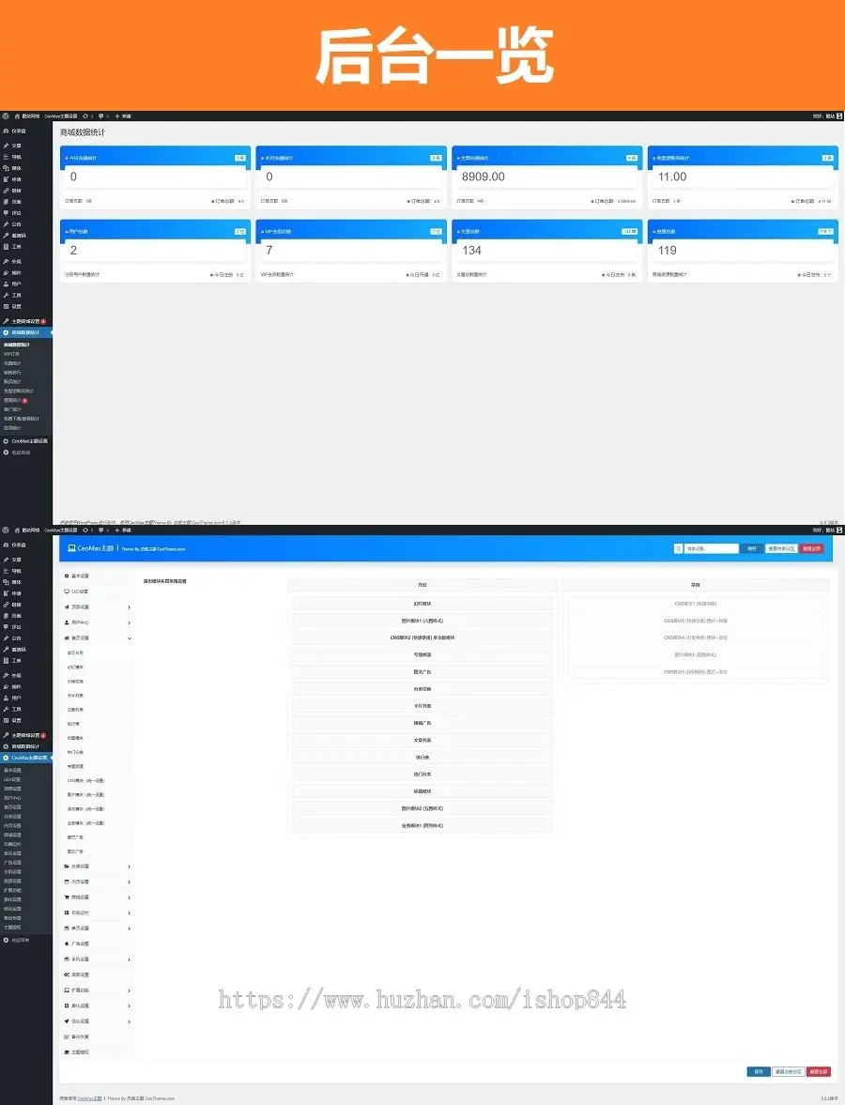Viewport: 845px width, 1105px height.
Task: Select 专题频道 block in enabled column
Action: pyautogui.click(x=422, y=654)
